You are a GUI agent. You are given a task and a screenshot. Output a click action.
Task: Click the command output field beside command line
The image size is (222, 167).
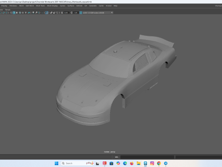198,157
